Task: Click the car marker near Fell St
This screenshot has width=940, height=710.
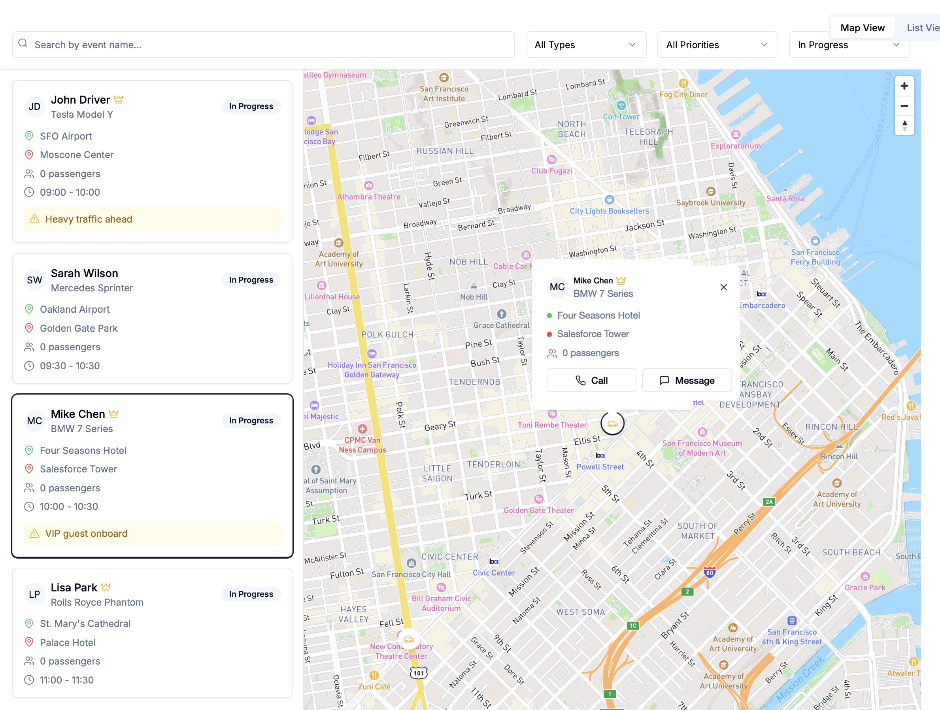Action: point(409,640)
